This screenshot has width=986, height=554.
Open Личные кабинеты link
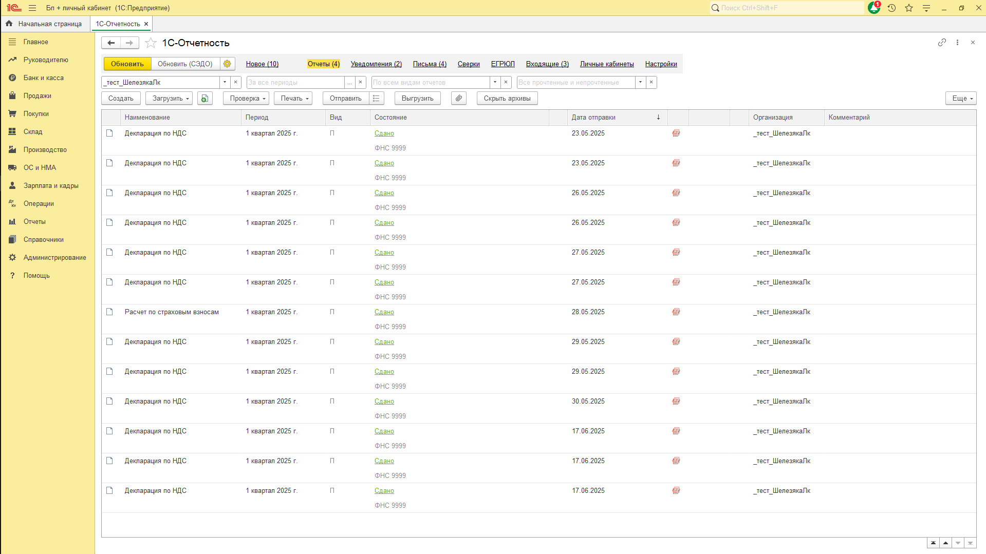click(x=607, y=64)
